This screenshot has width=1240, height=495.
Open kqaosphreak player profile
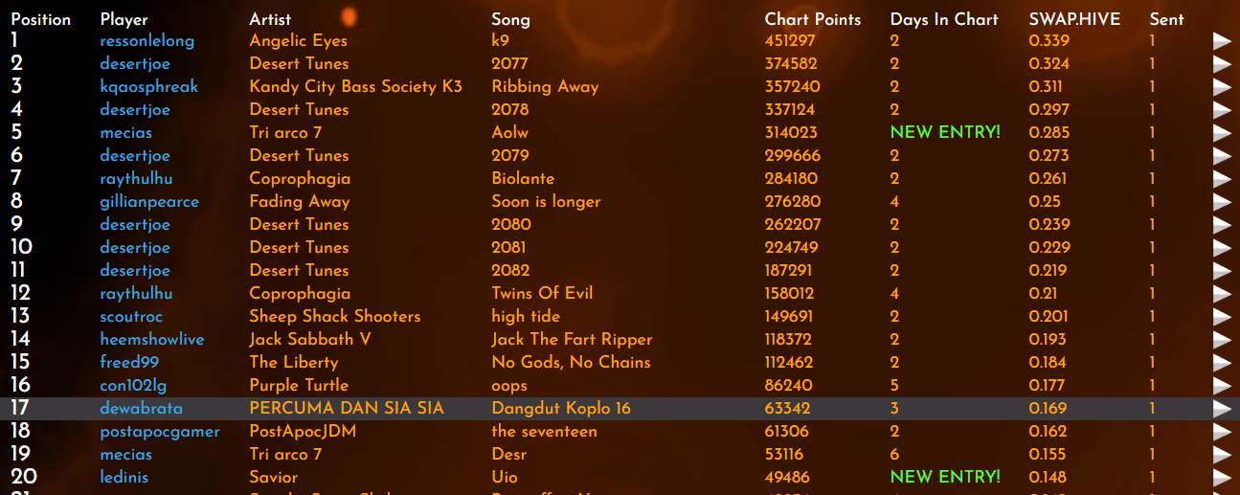pos(148,87)
